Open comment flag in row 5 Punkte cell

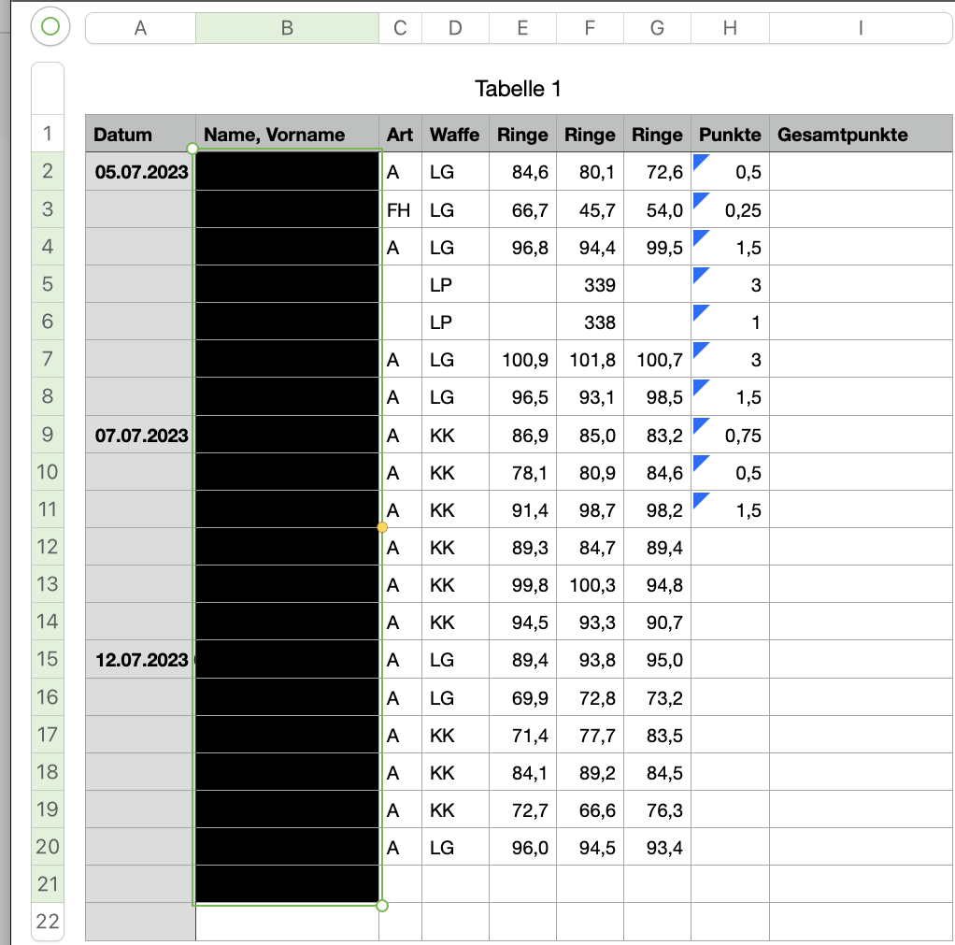(701, 274)
